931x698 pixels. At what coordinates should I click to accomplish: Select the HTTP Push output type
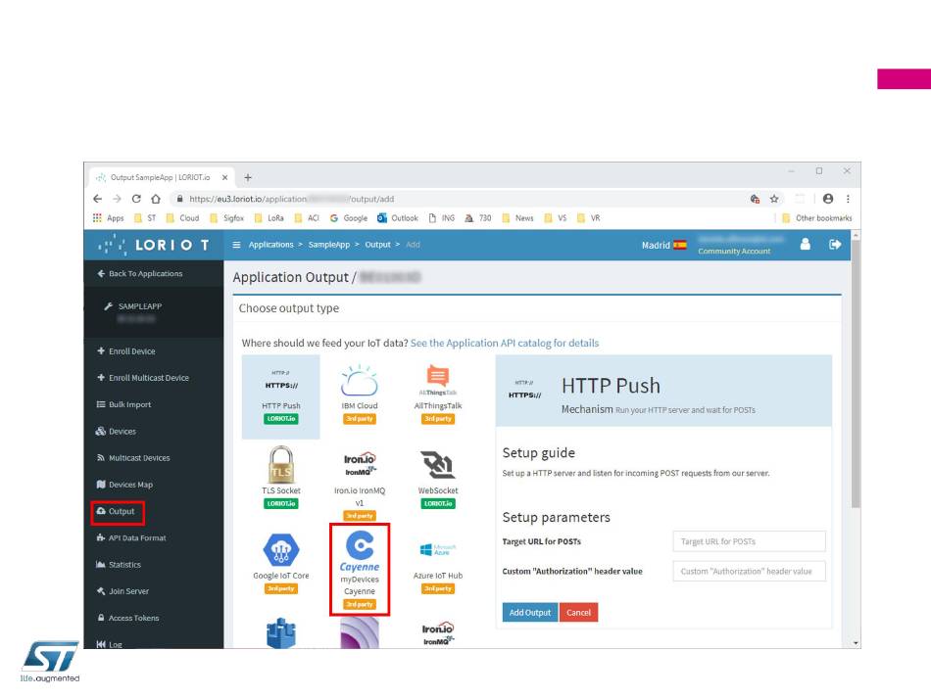pos(281,396)
